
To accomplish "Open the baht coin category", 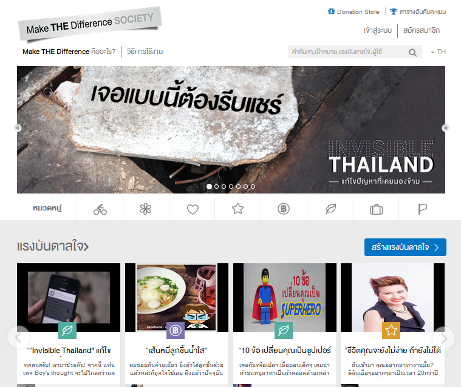I will [284, 209].
